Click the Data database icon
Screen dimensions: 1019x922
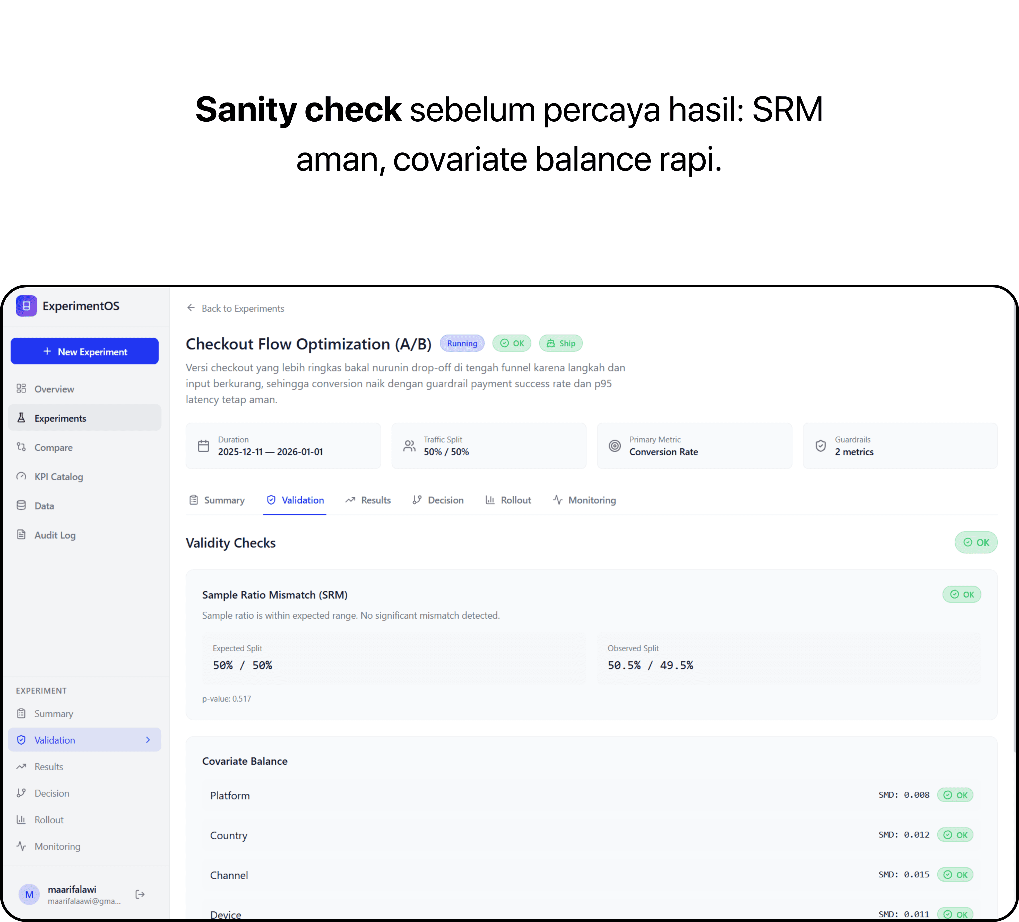click(21, 505)
